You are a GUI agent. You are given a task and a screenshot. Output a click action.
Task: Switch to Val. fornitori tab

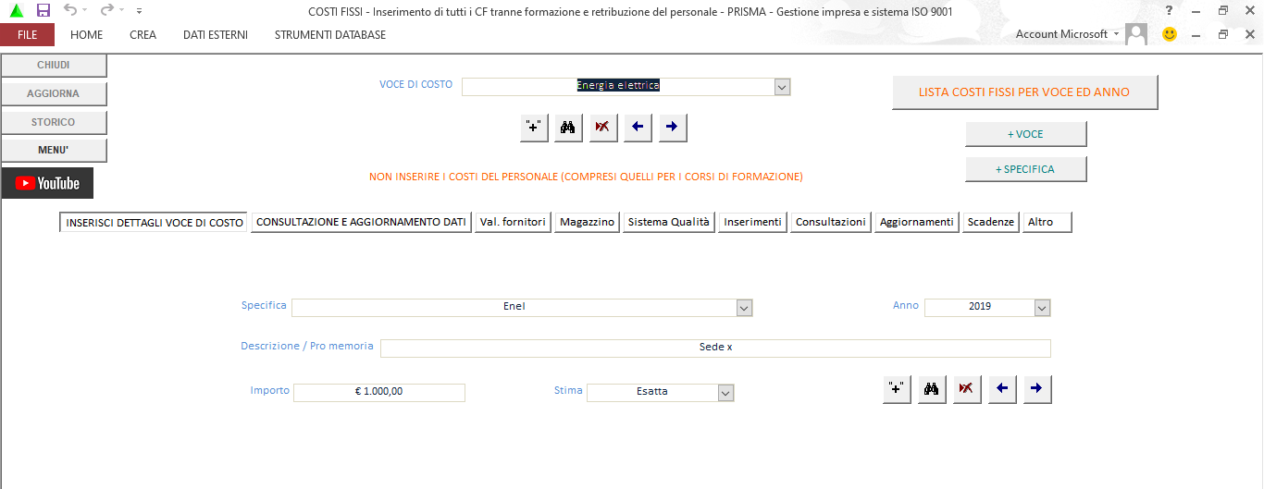tap(513, 222)
